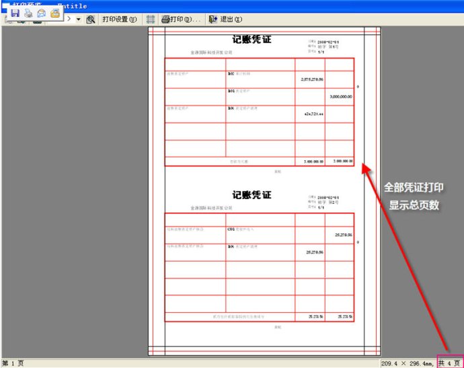464x368 pixels.
Task: Open 打印设置 print settings
Action: (120, 20)
